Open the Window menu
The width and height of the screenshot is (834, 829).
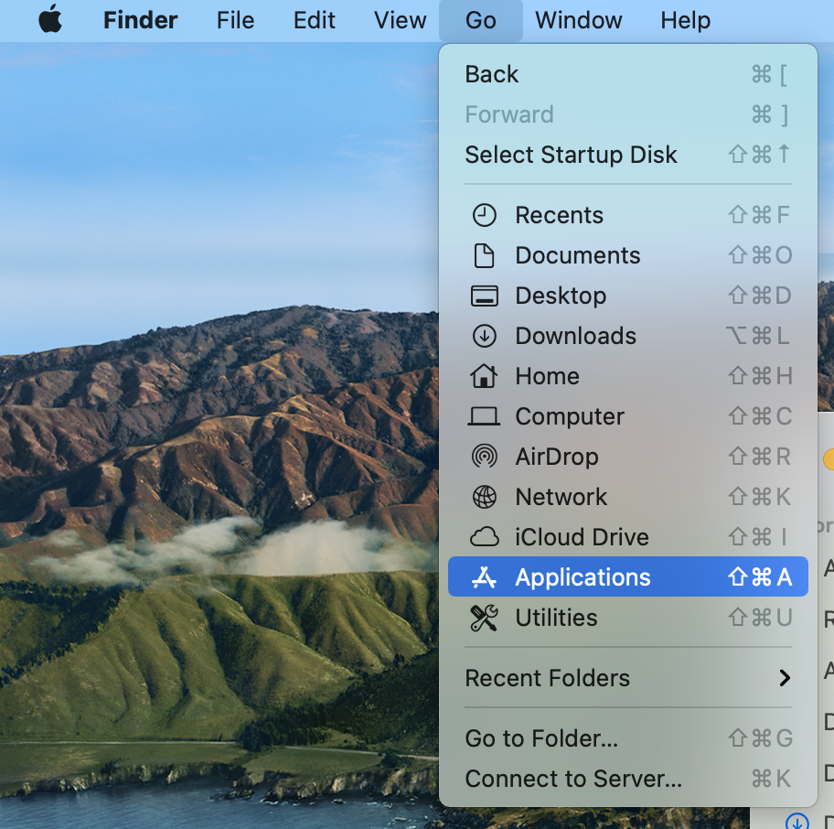[579, 20]
